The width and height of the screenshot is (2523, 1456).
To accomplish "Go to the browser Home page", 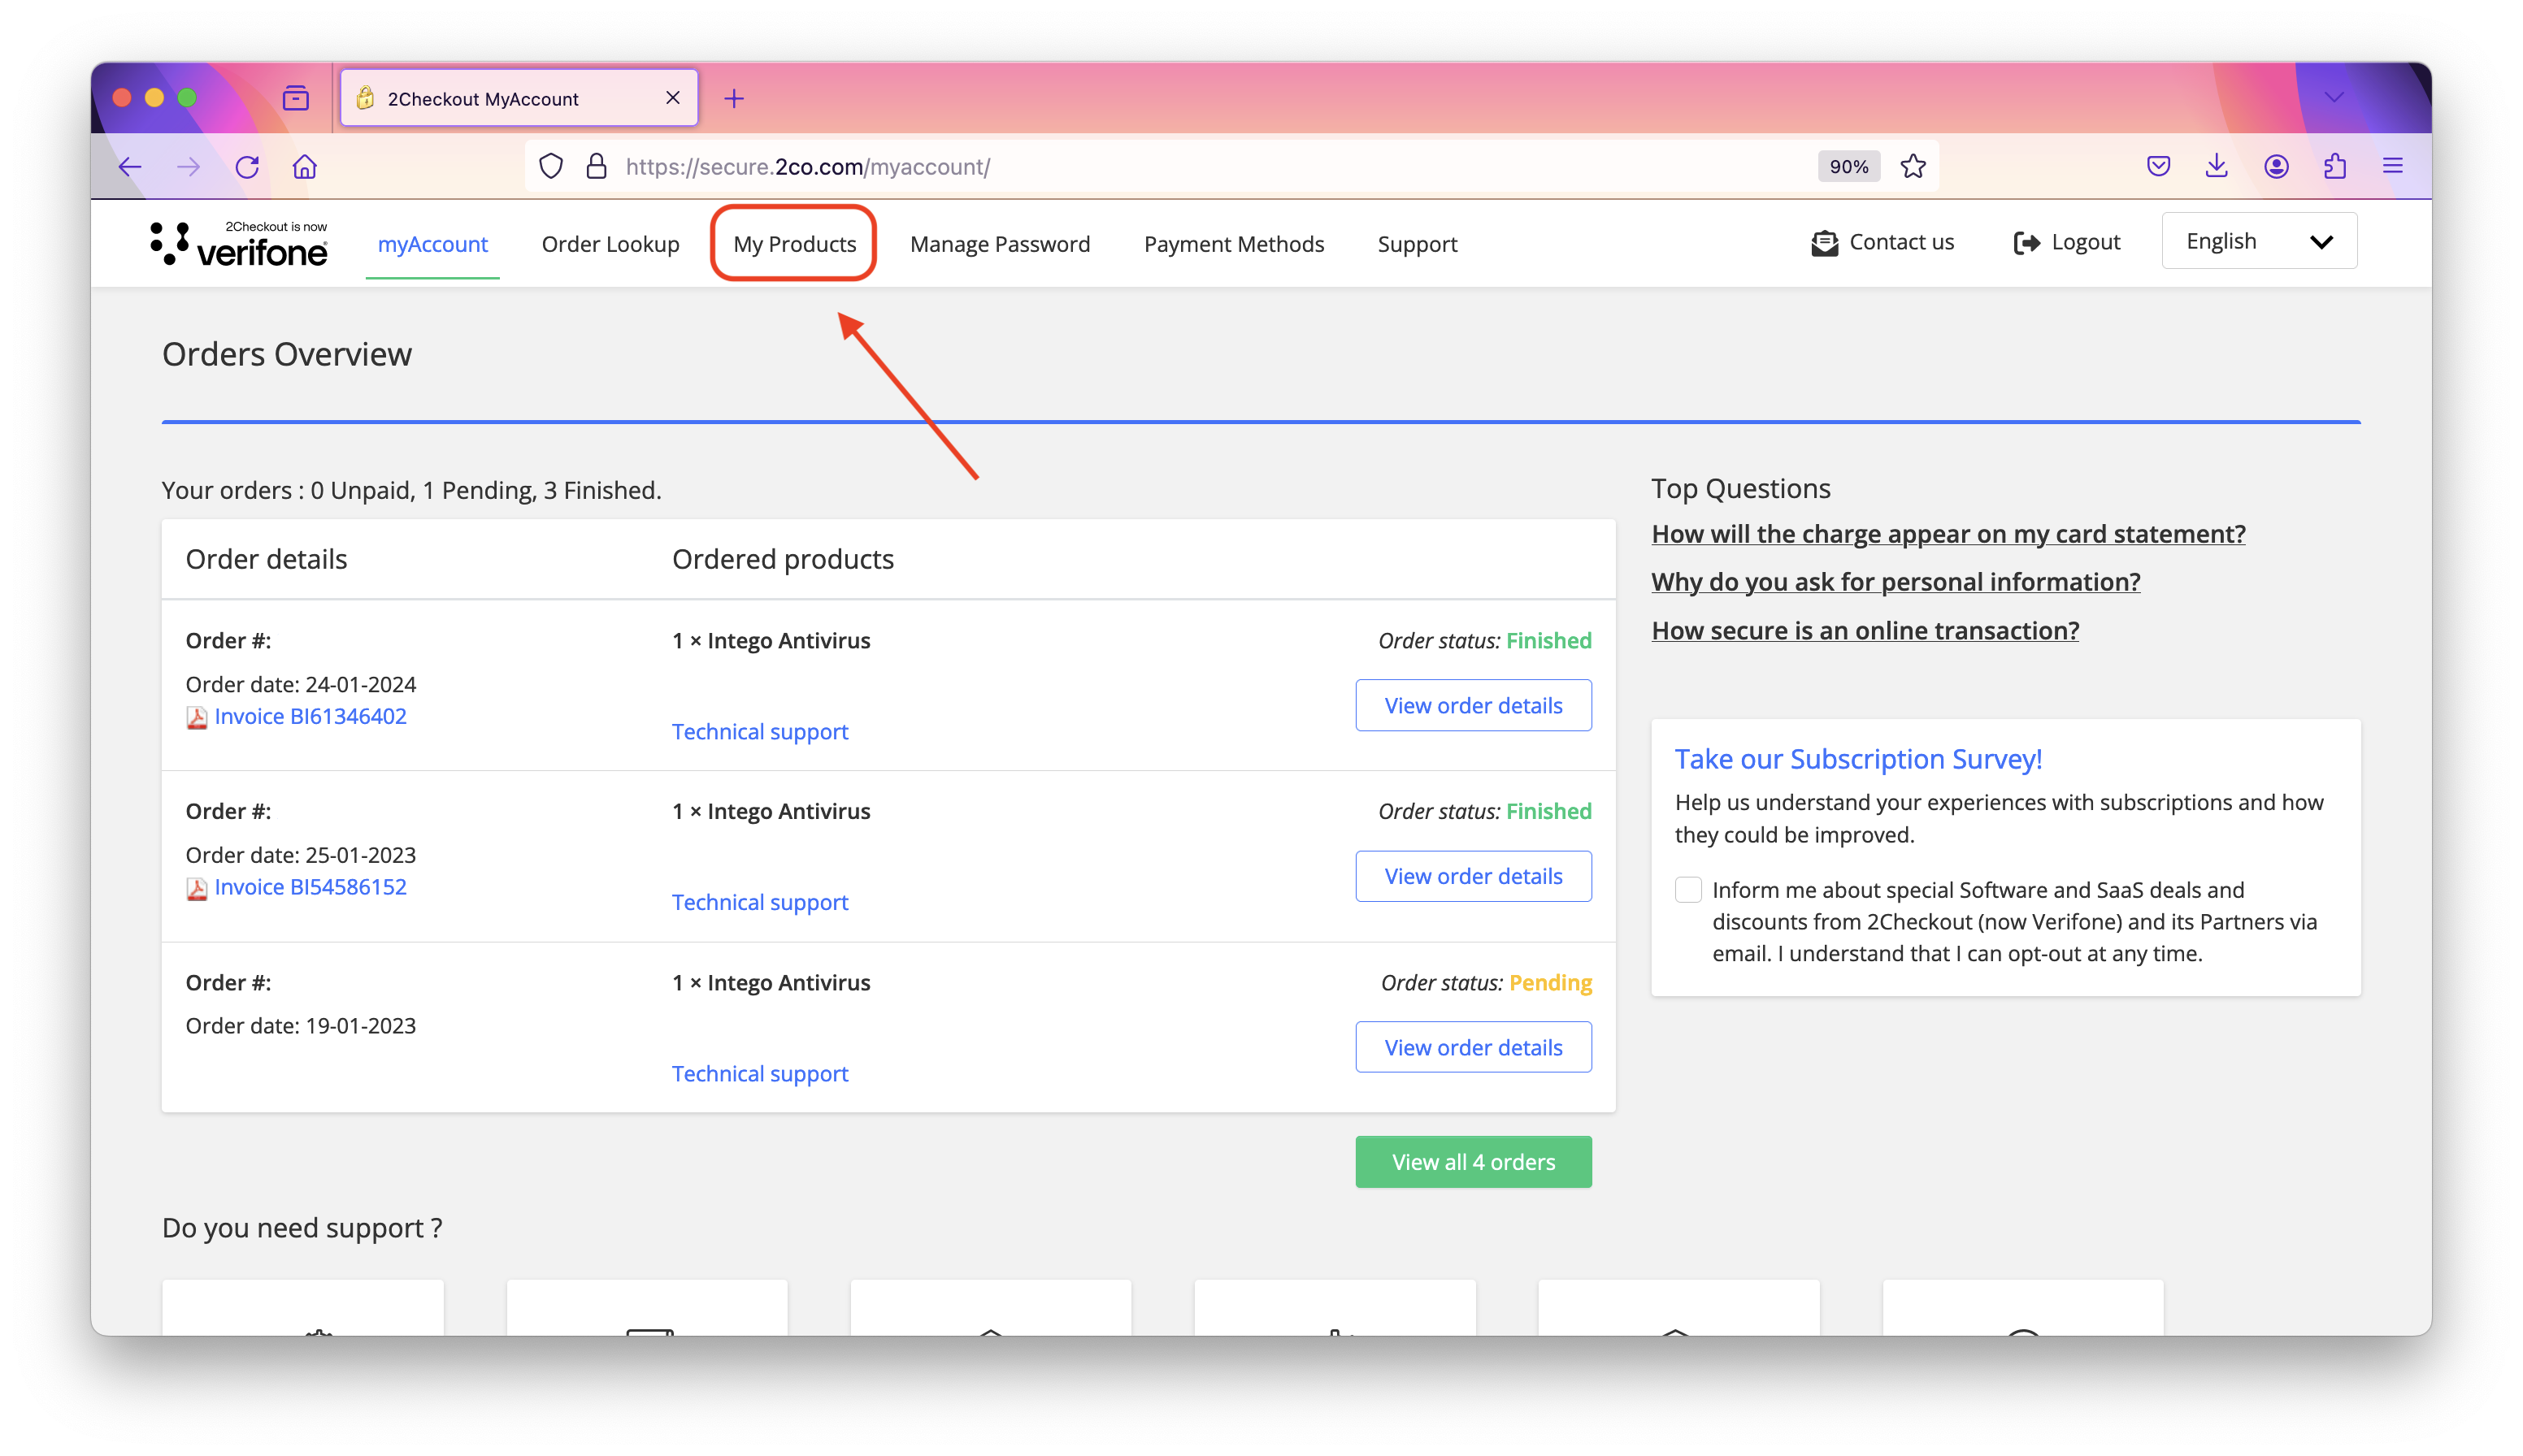I will [x=305, y=167].
